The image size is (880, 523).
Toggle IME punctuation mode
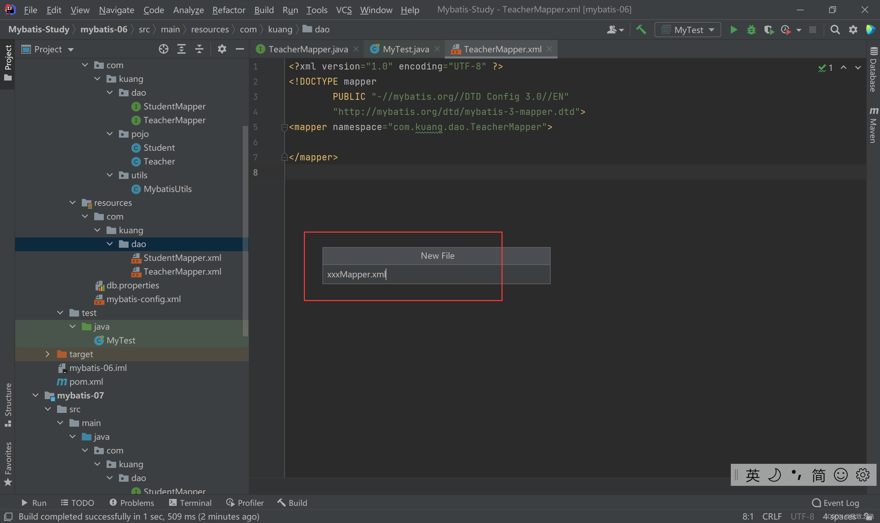(x=796, y=475)
